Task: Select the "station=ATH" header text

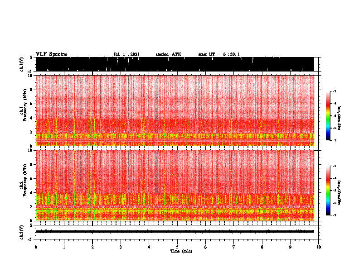Action: click(x=168, y=54)
